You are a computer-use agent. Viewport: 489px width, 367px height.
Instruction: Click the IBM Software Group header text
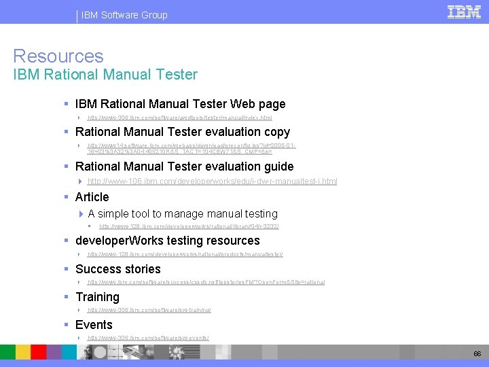(x=124, y=15)
